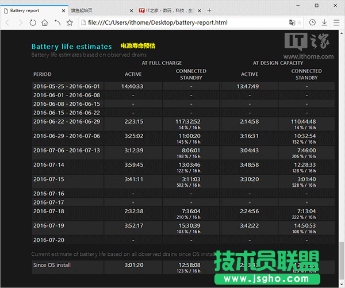Image resolution: width=345 pixels, height=288 pixels.
Task: Minimize the browser window
Action: pos(298,6)
